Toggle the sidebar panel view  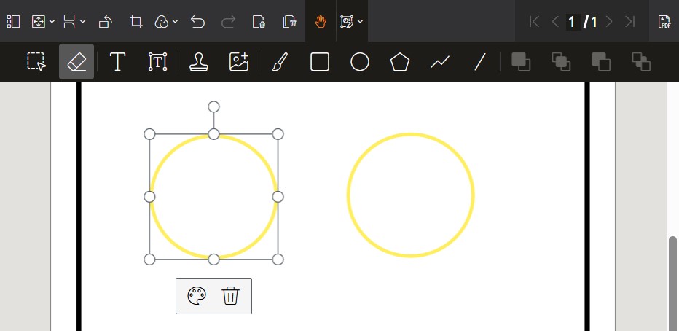pos(13,22)
